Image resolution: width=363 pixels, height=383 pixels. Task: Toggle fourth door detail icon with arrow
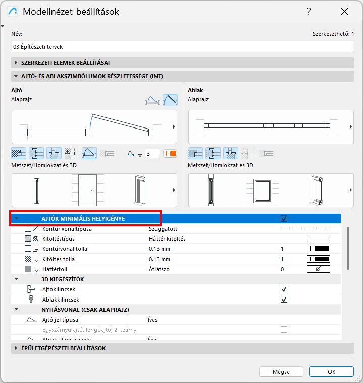pos(72,153)
